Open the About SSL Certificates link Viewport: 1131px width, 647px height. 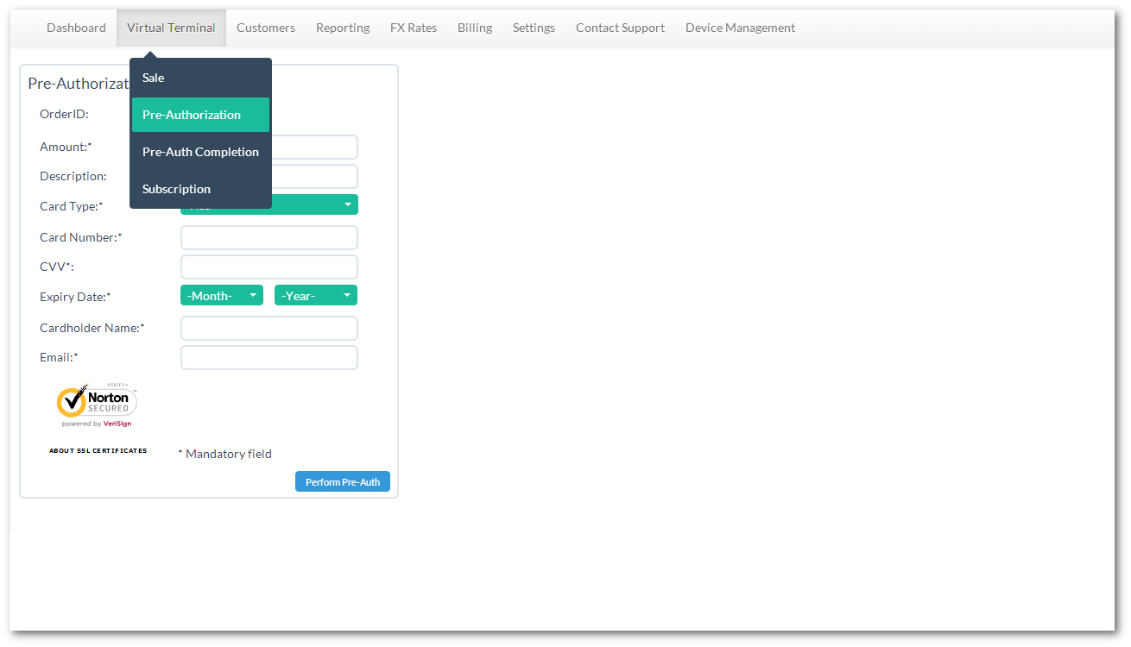[98, 451]
